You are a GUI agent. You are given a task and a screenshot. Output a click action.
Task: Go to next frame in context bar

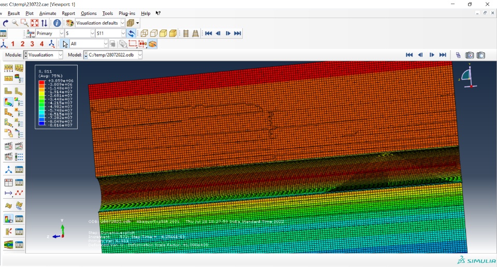tap(432, 55)
